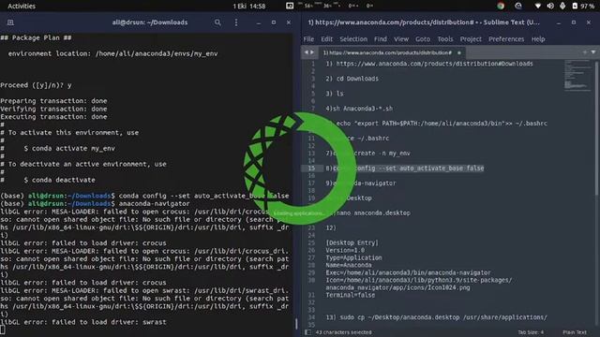The image size is (600, 337).
Task: Click '$ conda deactivate' in the terminal
Action: pos(59,180)
